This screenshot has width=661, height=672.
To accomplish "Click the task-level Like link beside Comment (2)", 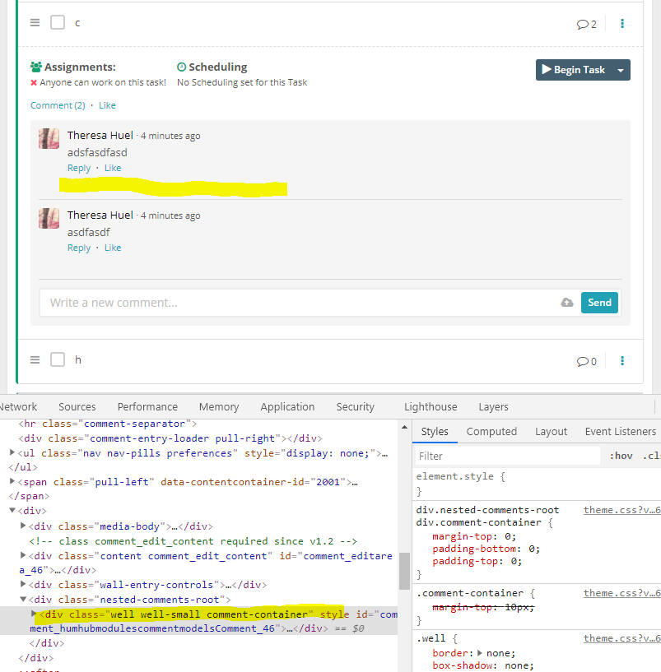I will (107, 105).
